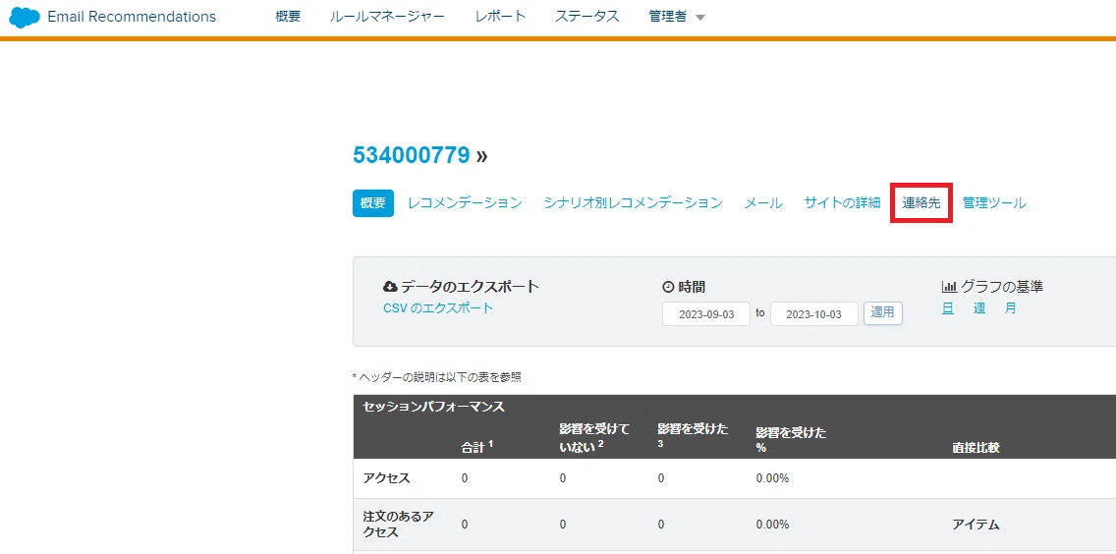
Task: Open the ステータス menu item
Action: pyautogui.click(x=587, y=17)
